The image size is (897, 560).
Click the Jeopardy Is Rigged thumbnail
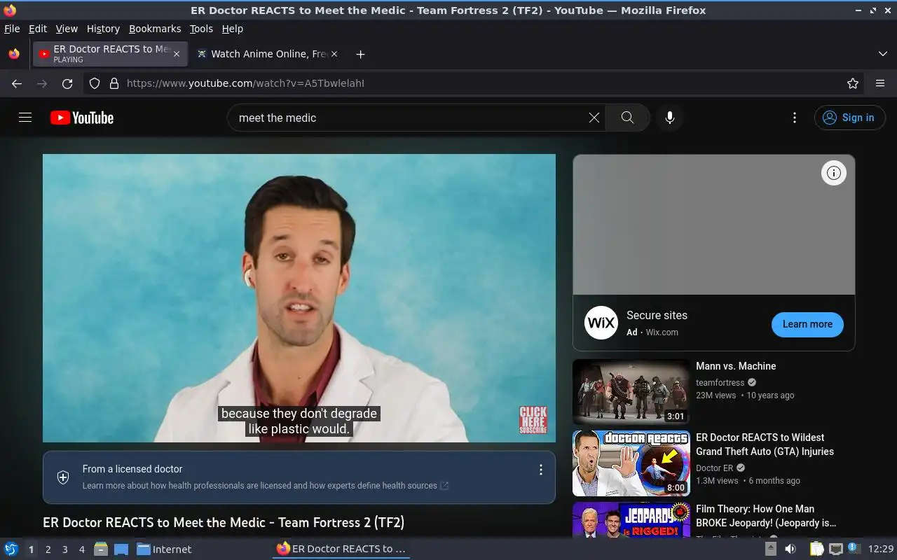click(631, 519)
